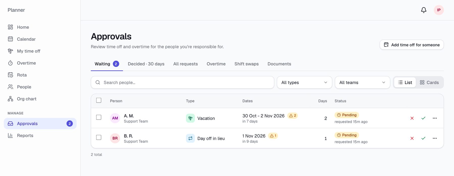Open Overtime in the sidebar
This screenshot has height=176, width=454.
pyautogui.click(x=40, y=63)
